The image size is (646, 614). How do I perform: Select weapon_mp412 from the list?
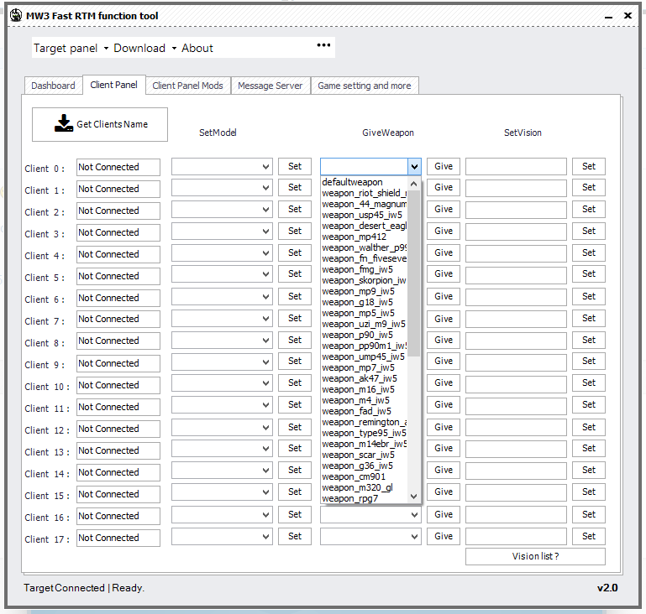click(x=365, y=237)
